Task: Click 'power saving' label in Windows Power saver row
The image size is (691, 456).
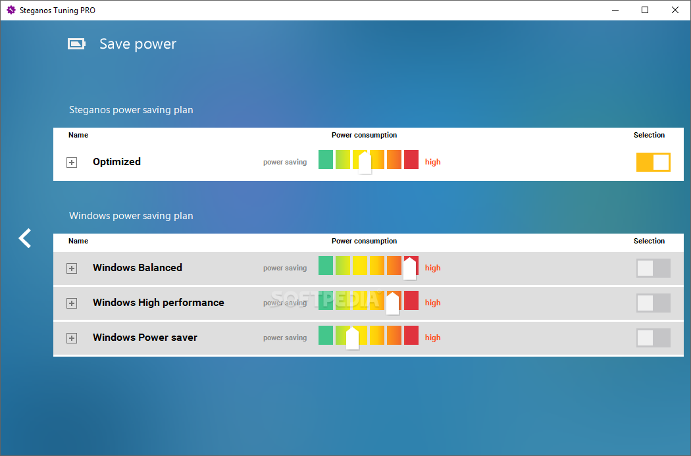Action: pyautogui.click(x=285, y=338)
